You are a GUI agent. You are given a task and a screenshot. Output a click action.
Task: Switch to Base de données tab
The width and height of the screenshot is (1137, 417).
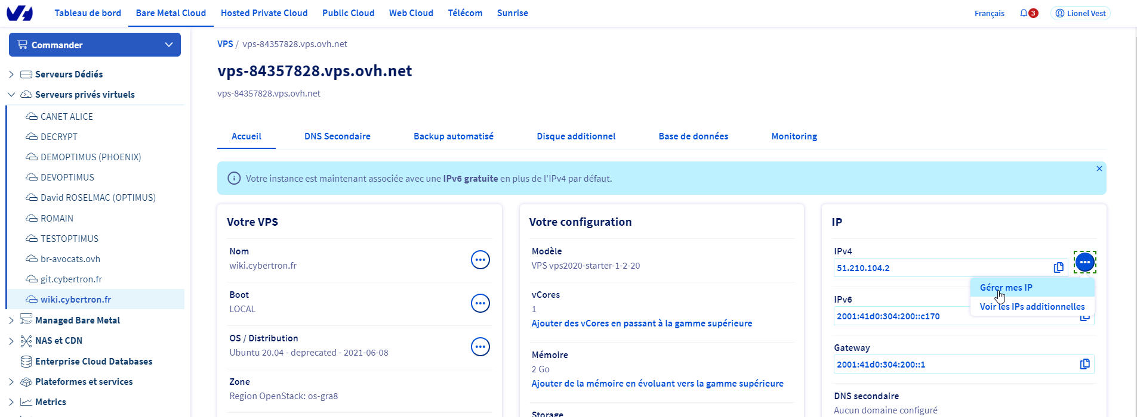click(694, 136)
